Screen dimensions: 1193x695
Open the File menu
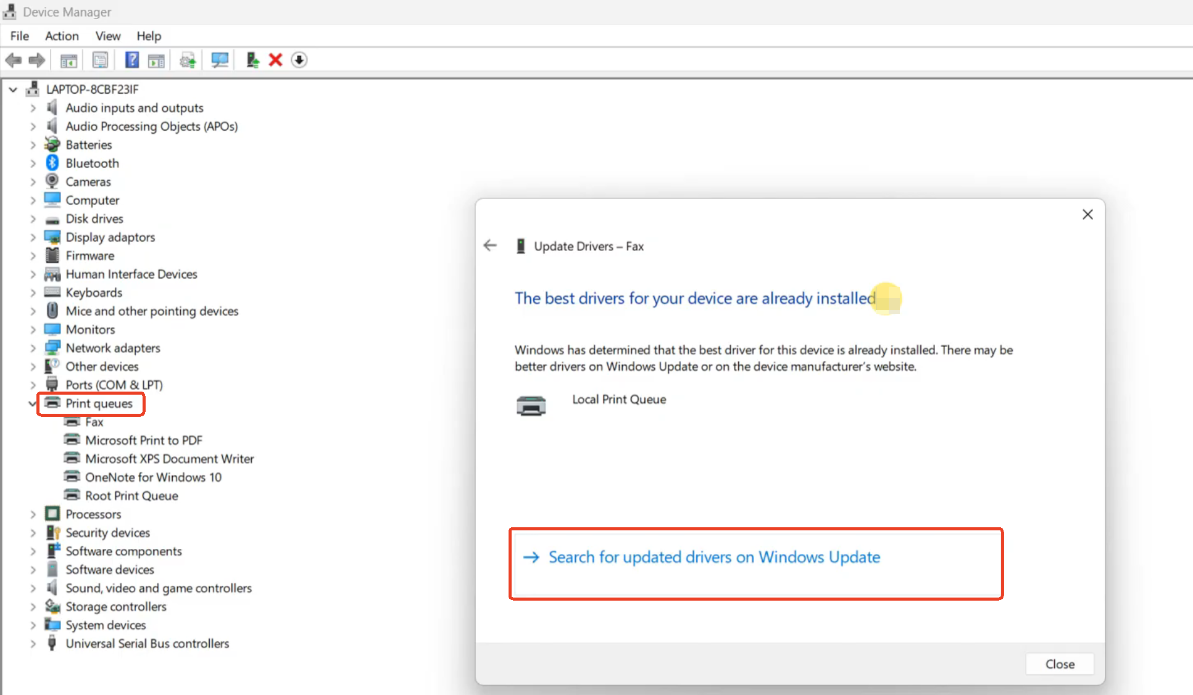(x=20, y=36)
